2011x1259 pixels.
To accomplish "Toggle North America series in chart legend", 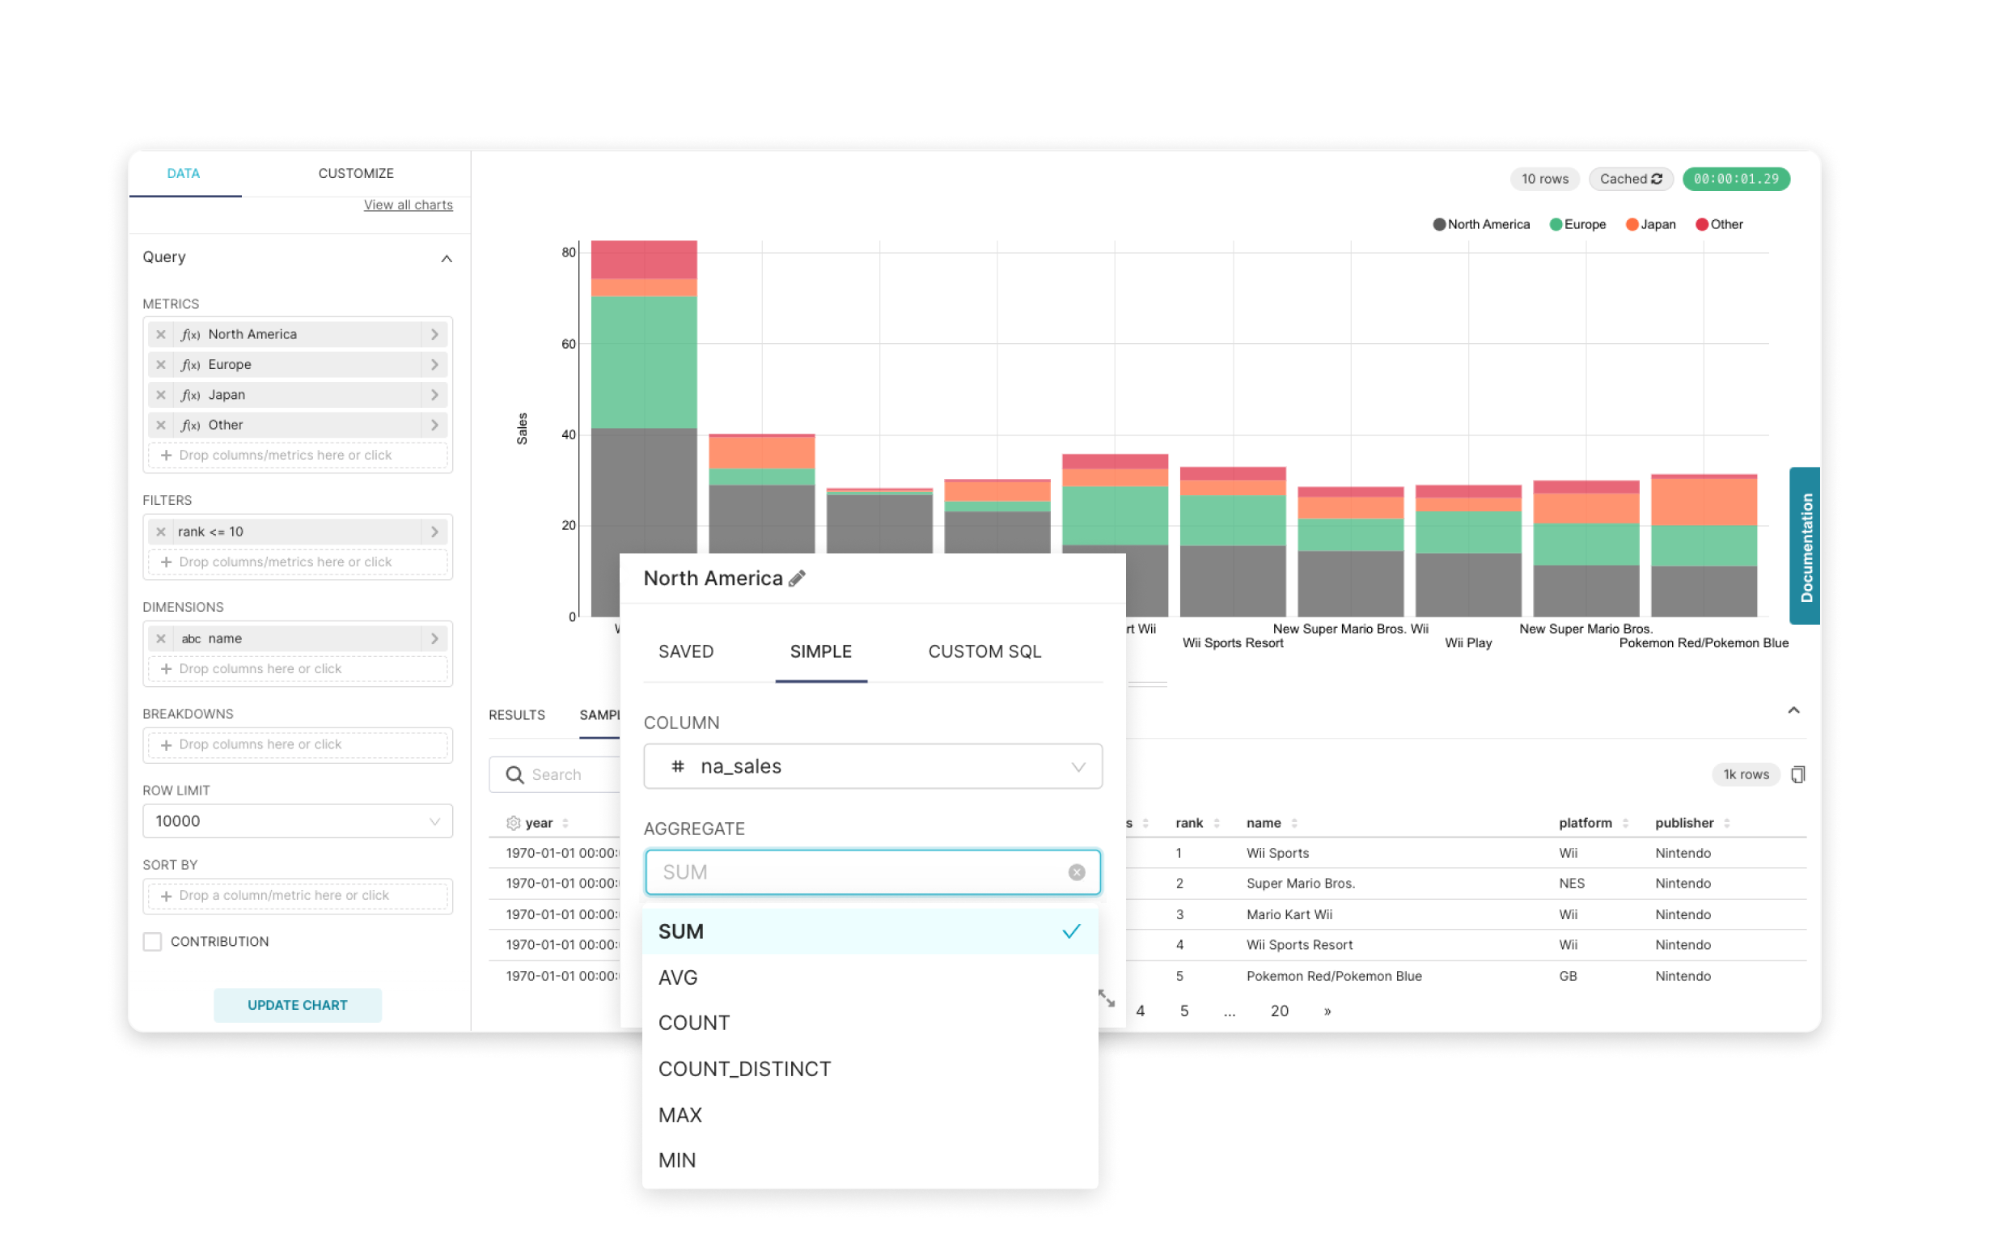I will click(x=1481, y=225).
